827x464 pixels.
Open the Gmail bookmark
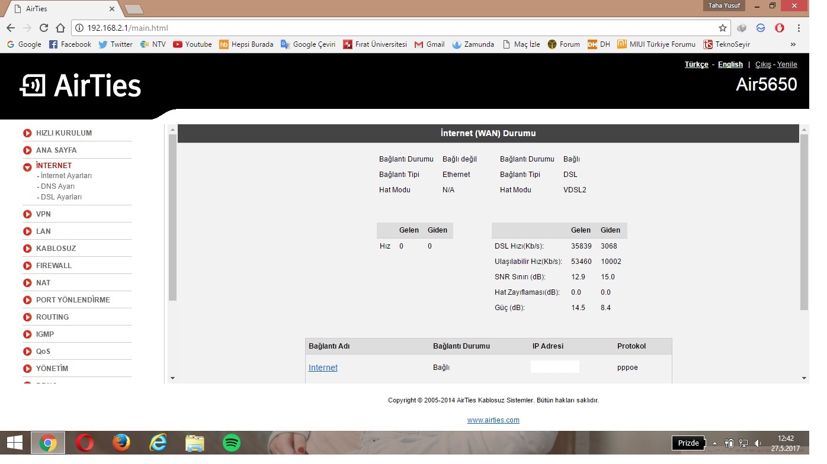pyautogui.click(x=429, y=44)
